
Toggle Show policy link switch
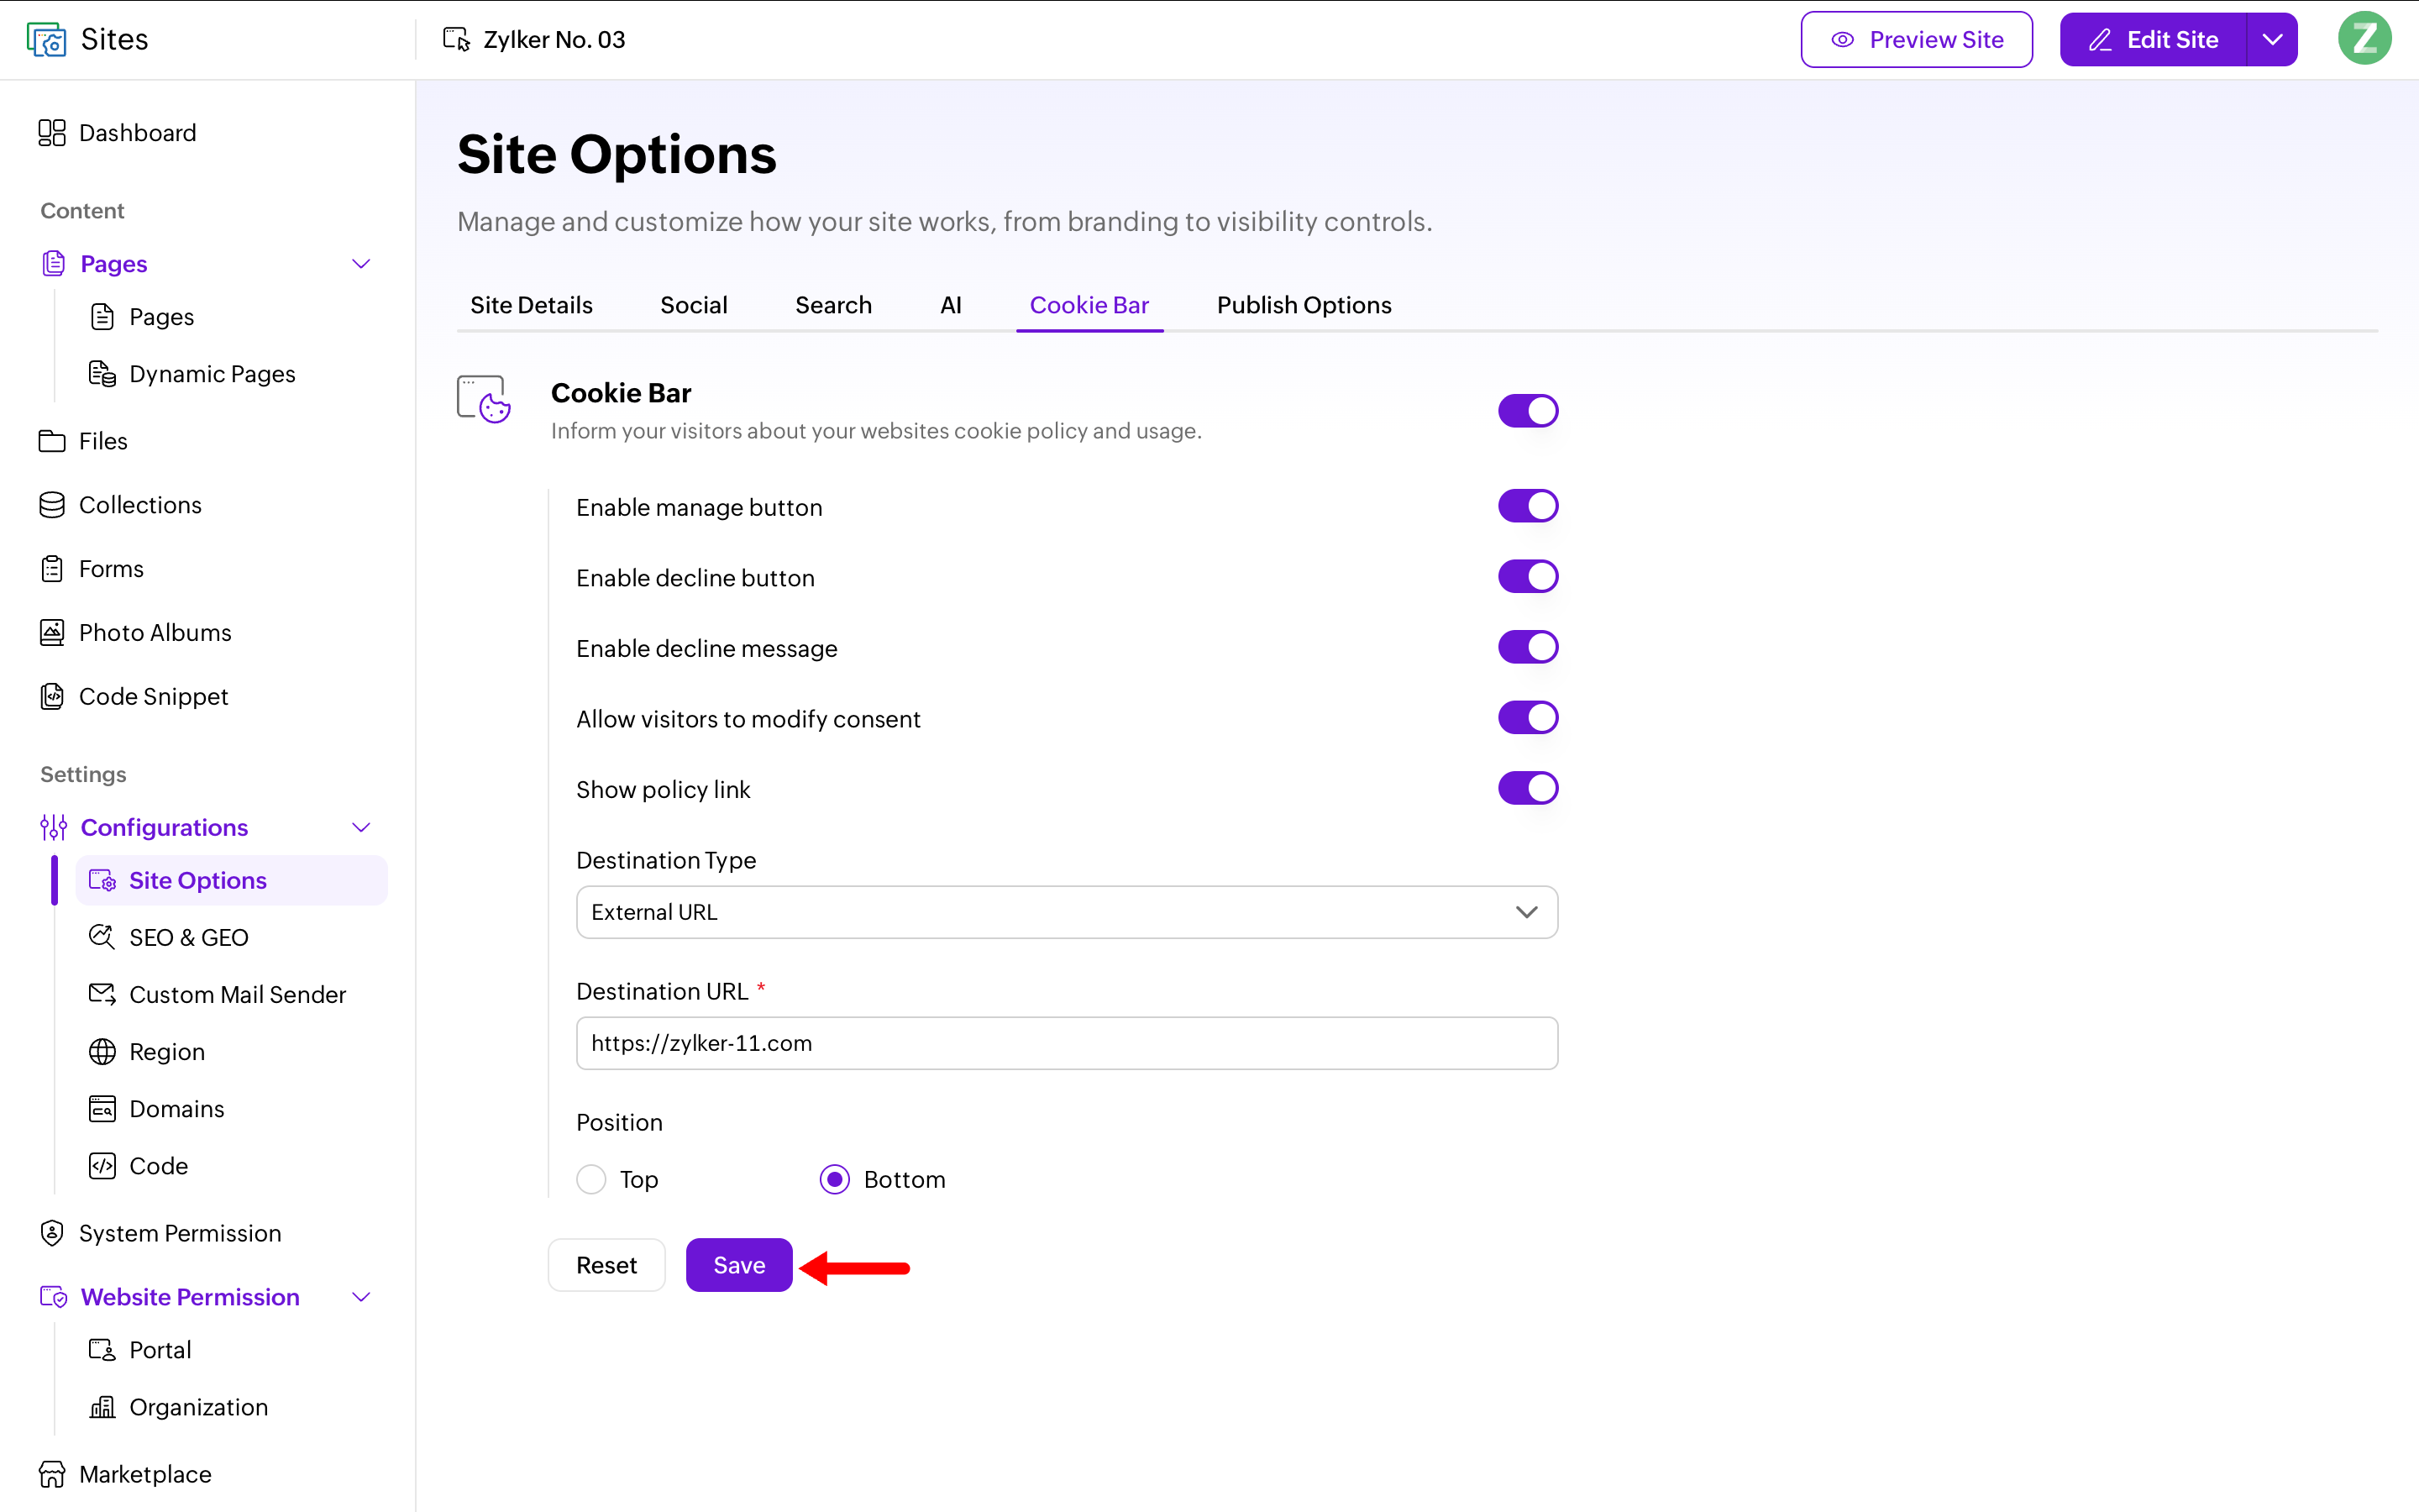click(1527, 788)
